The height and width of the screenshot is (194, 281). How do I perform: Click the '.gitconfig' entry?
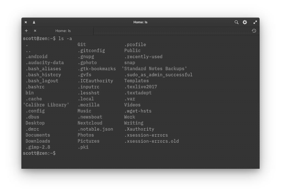click(91, 50)
